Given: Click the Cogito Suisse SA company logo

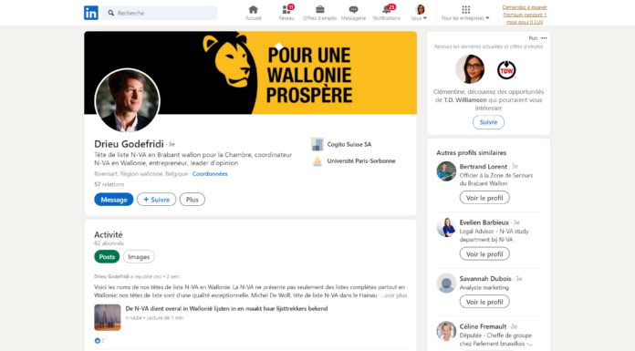Looking at the screenshot, I should [x=317, y=144].
